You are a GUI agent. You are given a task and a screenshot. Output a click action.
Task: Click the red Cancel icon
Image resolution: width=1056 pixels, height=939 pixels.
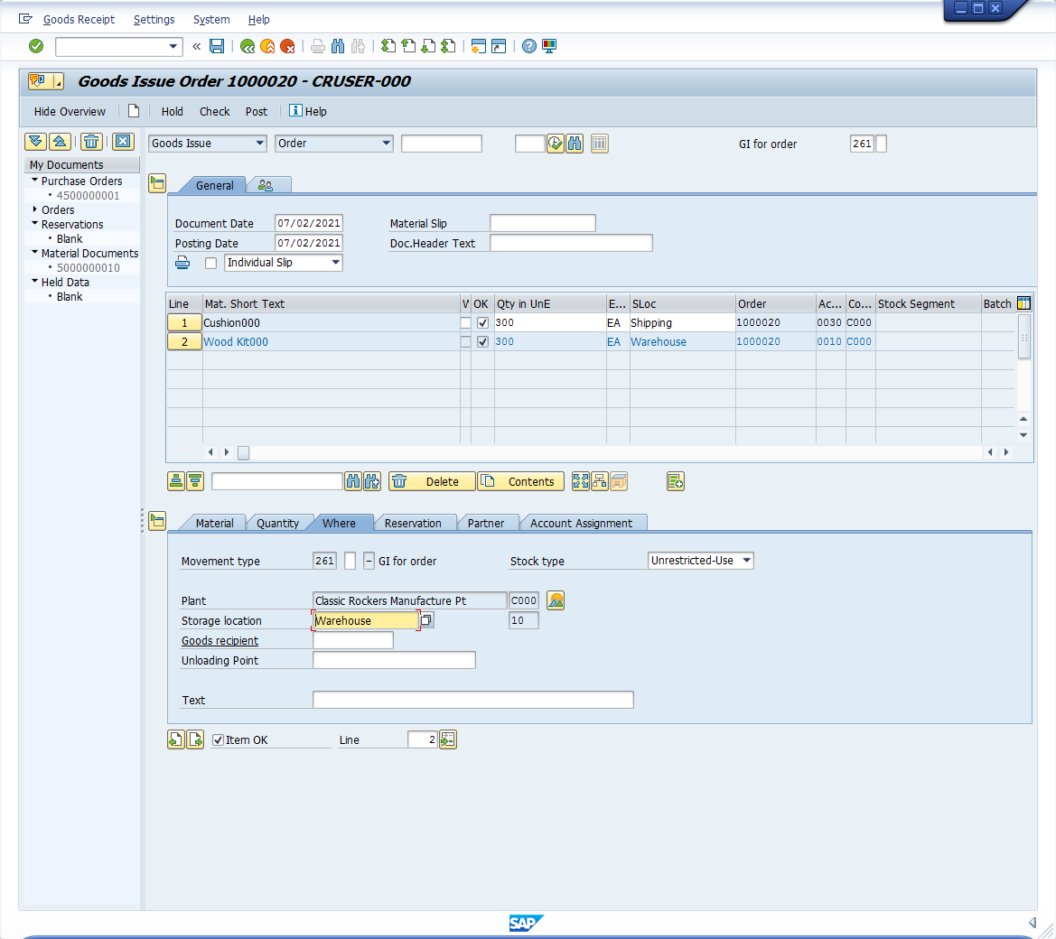tap(287, 46)
